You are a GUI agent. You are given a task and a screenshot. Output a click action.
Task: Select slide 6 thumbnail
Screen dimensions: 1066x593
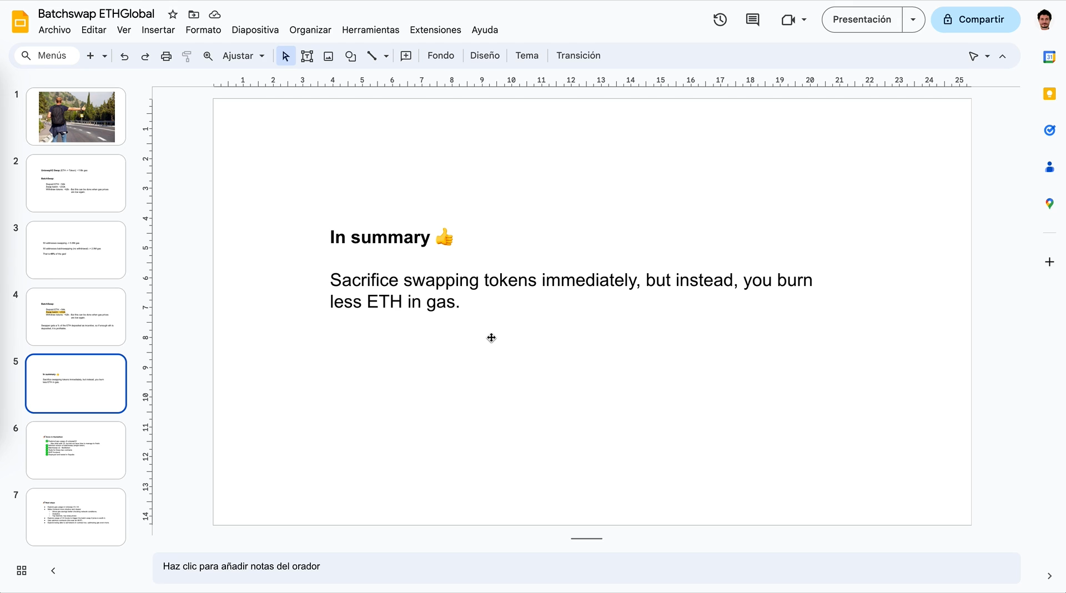click(76, 450)
